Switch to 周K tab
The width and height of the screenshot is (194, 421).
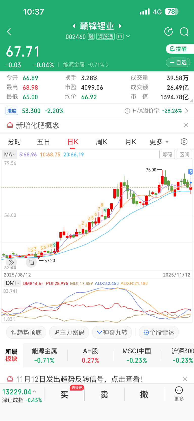click(102, 142)
